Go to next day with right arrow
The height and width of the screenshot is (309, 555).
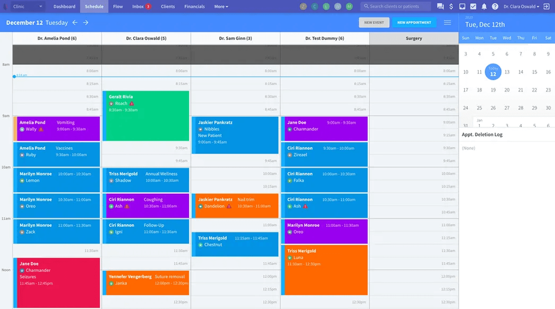tap(85, 23)
